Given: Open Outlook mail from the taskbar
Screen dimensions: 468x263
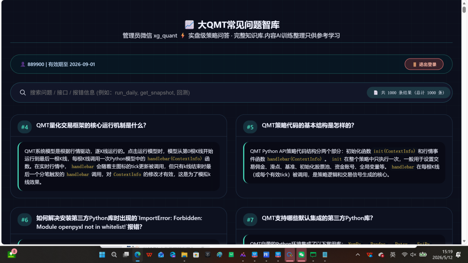Looking at the screenshot, I should point(161,255).
